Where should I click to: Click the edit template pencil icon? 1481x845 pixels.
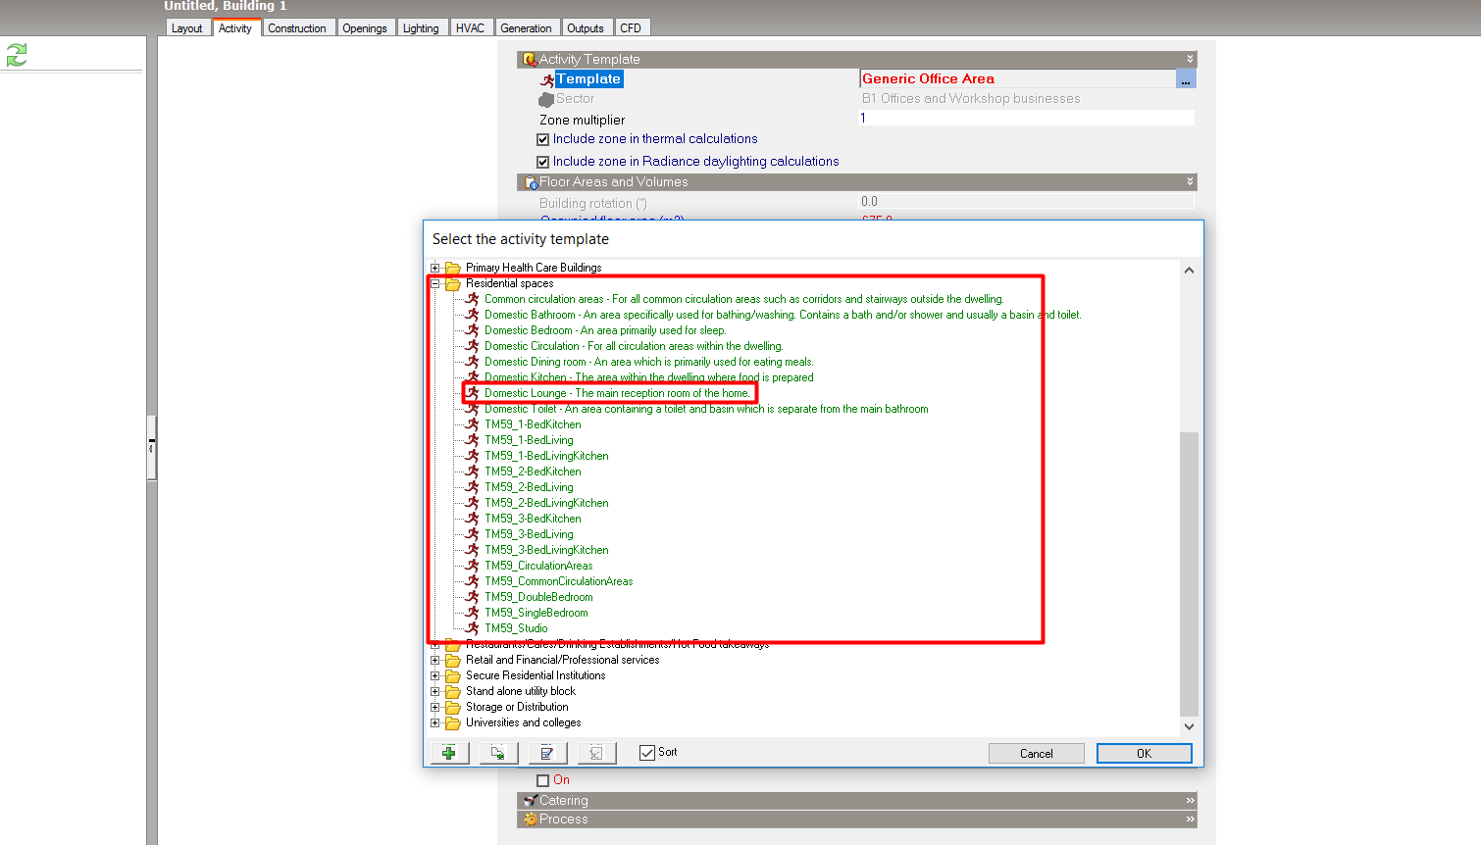[x=547, y=753]
